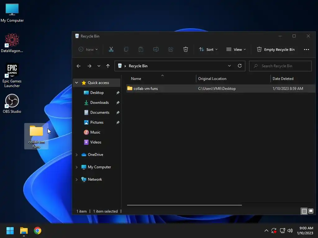
Task: Go back with the left arrow
Action: click(79, 66)
